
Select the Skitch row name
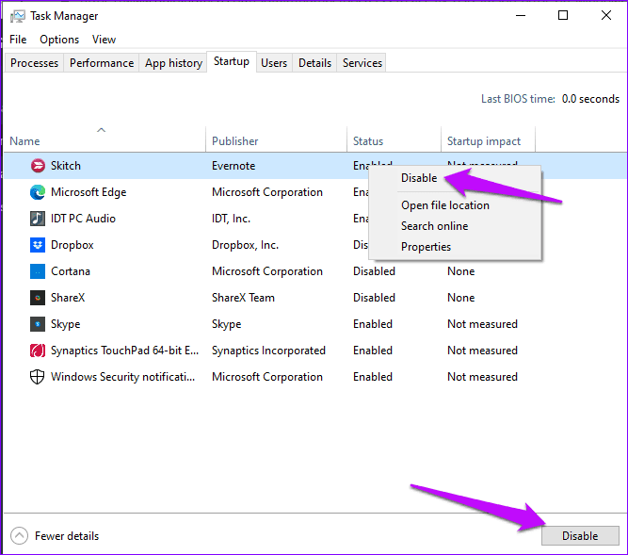coord(66,166)
